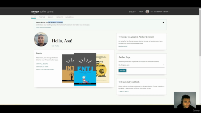This screenshot has width=201, height=113.
Task: Click Learn More in the welcome card
Action: (x=123, y=46)
